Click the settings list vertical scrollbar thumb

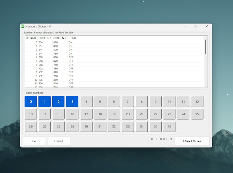click(x=205, y=47)
